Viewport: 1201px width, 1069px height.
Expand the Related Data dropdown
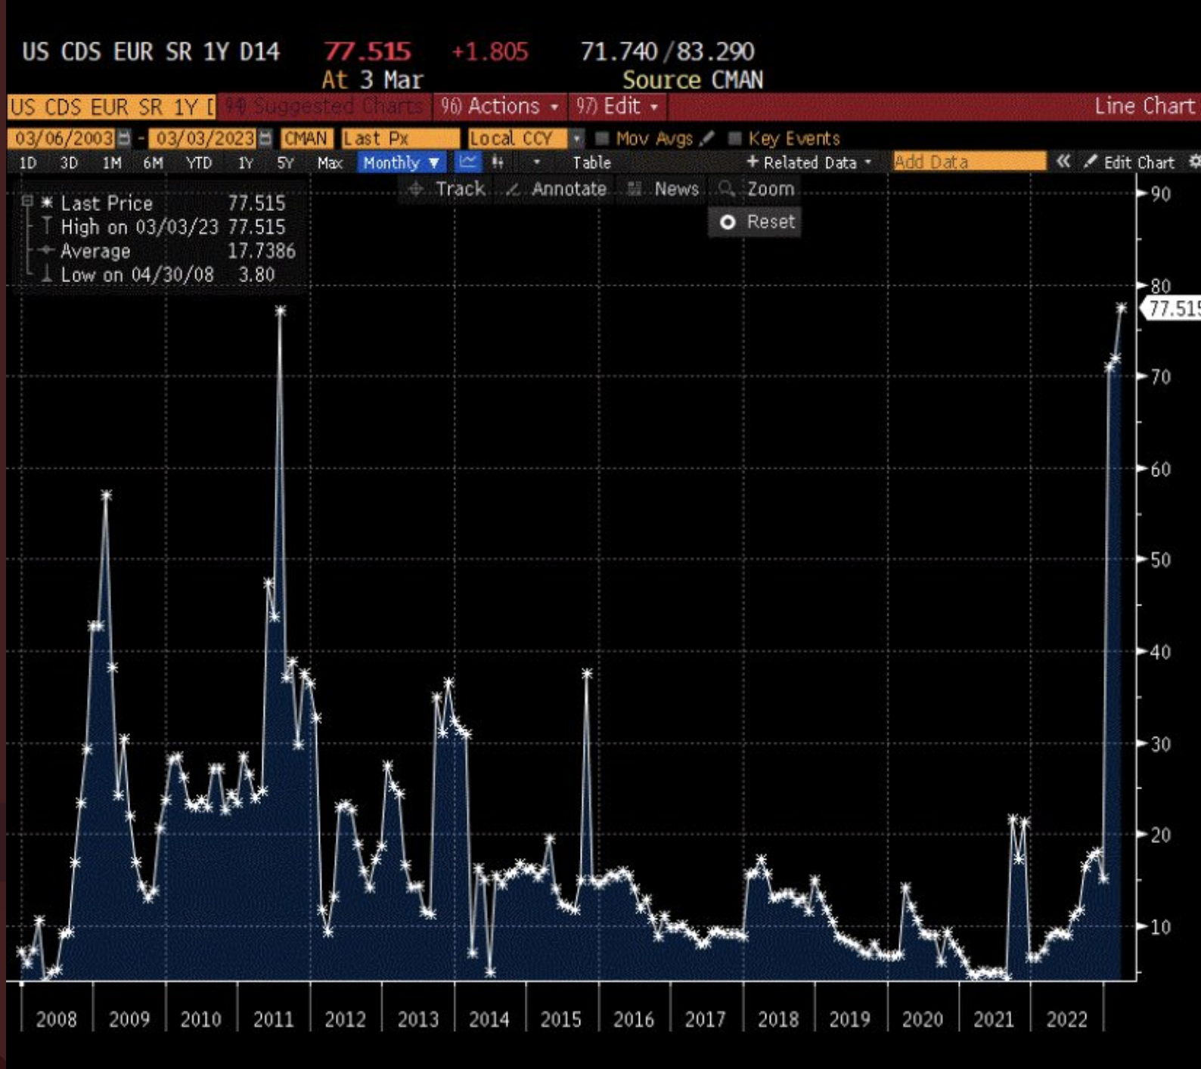tap(809, 162)
